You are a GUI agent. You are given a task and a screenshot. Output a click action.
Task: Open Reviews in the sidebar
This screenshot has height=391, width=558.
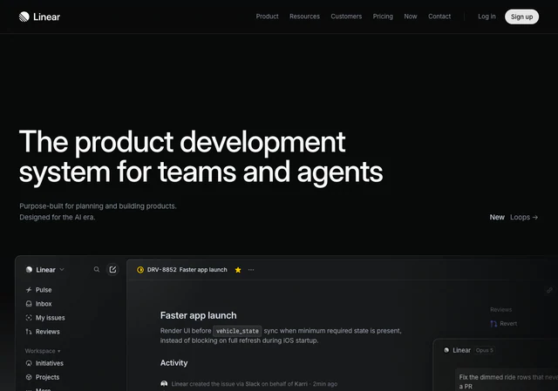click(x=43, y=332)
